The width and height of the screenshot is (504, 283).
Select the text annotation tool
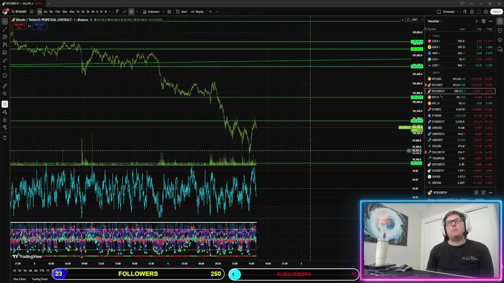click(x=5, y=68)
